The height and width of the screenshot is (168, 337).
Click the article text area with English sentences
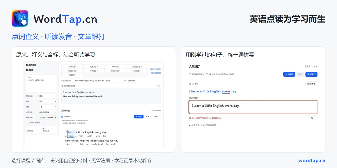click(111, 96)
